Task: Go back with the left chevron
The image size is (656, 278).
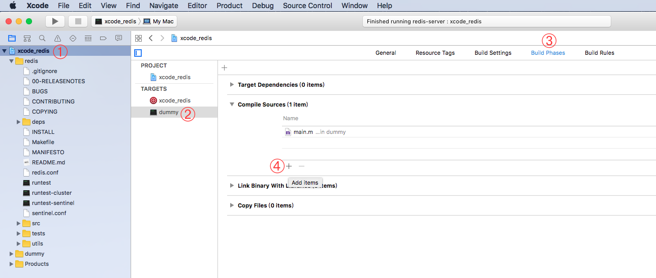Action: [x=151, y=38]
